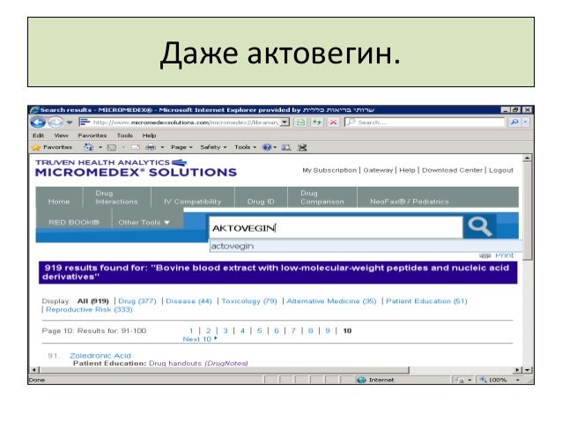562x422 pixels.
Task: Switch to Drug ID tab
Action: pos(261,197)
